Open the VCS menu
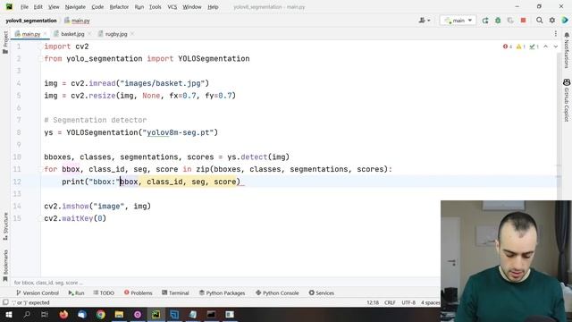This screenshot has height=322, width=572. coord(172,7)
